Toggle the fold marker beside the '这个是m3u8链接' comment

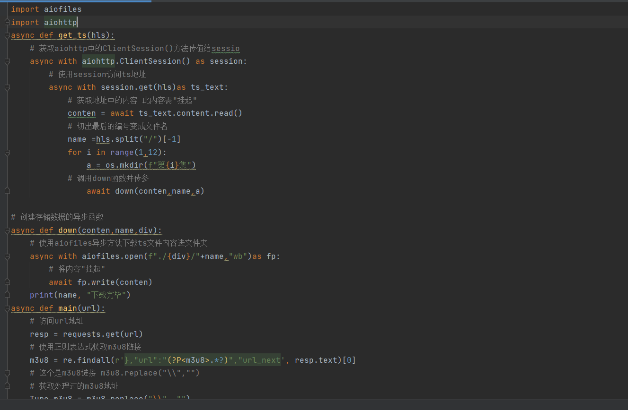click(7, 373)
